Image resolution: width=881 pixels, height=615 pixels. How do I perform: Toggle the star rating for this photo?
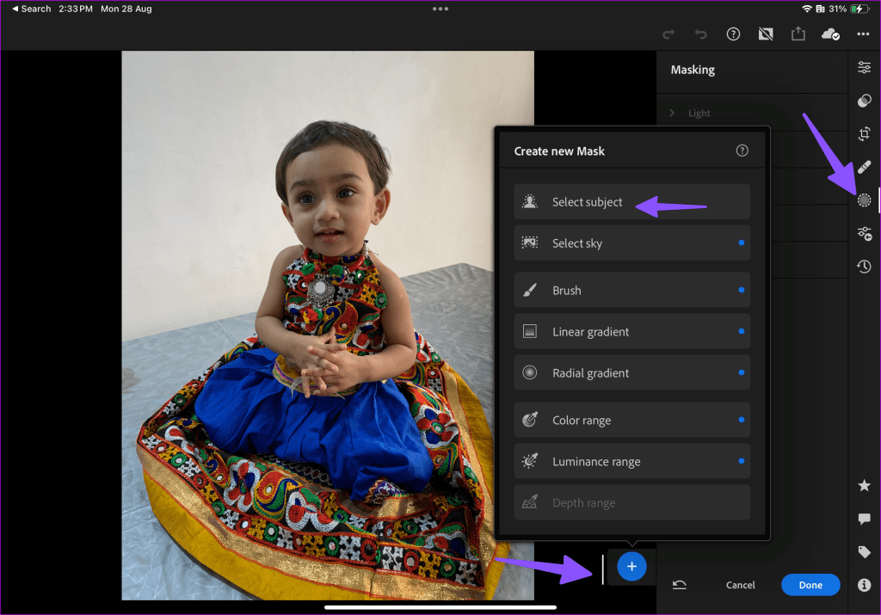tap(864, 485)
